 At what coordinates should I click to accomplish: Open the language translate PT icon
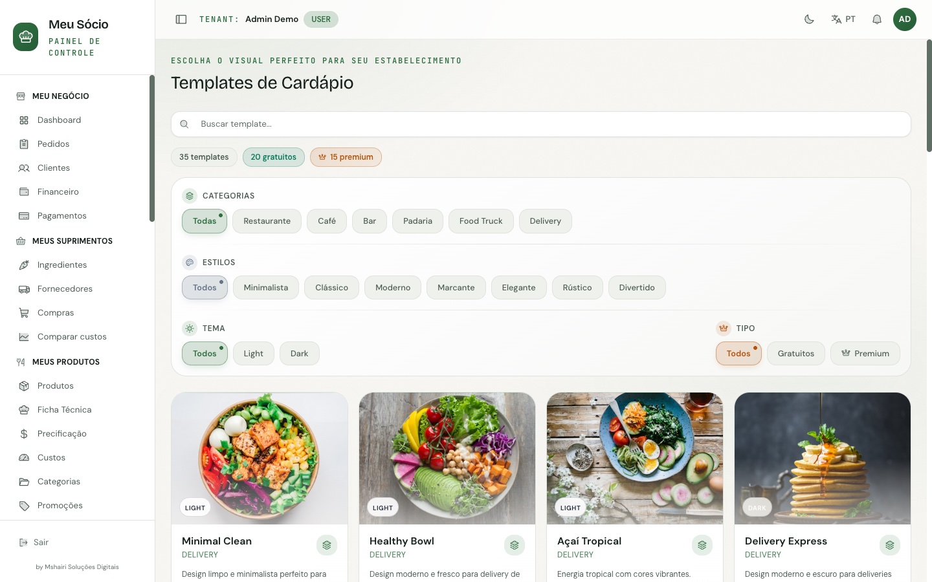pos(843,19)
